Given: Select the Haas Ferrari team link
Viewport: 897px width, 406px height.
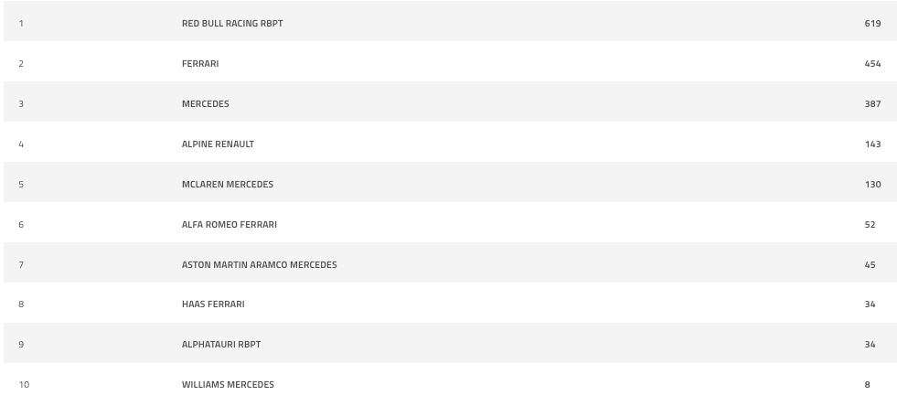Looking at the screenshot, I should coord(213,304).
